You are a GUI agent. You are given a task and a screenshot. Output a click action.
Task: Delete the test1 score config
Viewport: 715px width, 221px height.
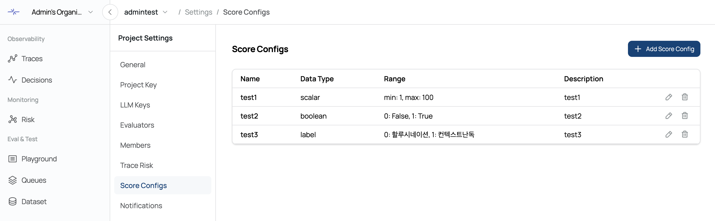685,97
